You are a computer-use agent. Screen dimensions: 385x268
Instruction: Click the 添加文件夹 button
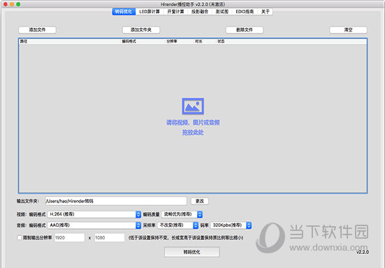pos(141,30)
